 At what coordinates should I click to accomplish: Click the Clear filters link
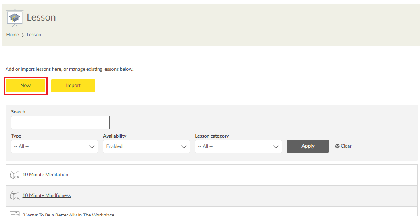coord(346,146)
